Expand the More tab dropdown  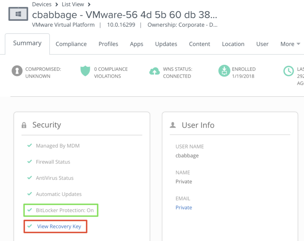[x=290, y=44]
